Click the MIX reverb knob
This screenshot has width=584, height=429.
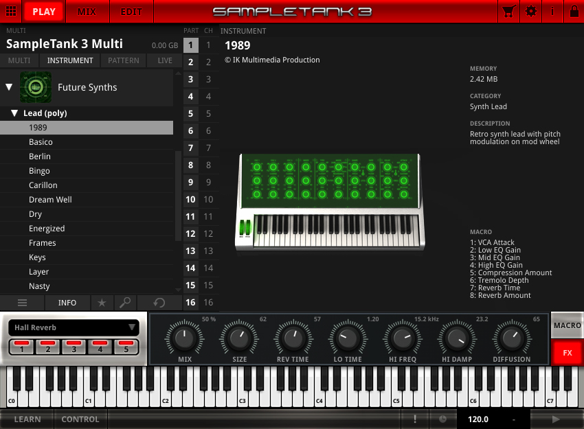184,338
